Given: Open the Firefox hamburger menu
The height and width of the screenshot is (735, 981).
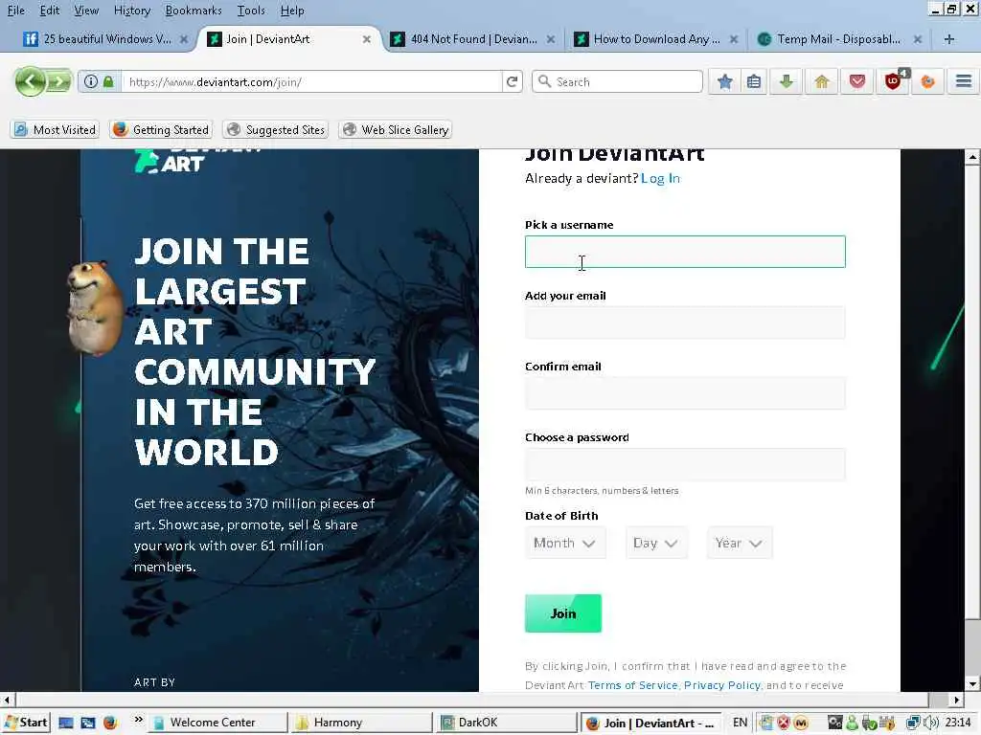Looking at the screenshot, I should (x=964, y=81).
